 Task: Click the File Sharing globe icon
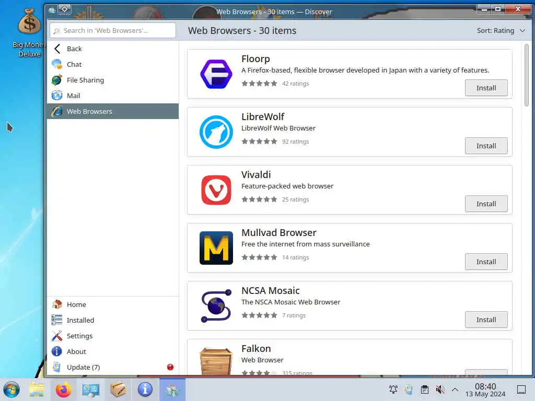[x=56, y=80]
